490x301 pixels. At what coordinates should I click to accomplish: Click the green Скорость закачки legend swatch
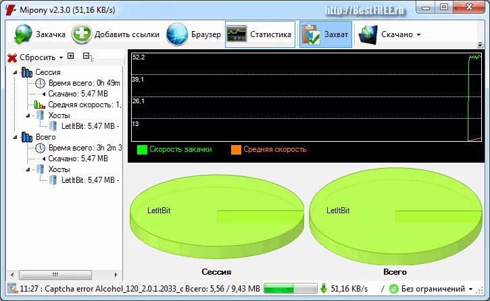[x=142, y=150]
